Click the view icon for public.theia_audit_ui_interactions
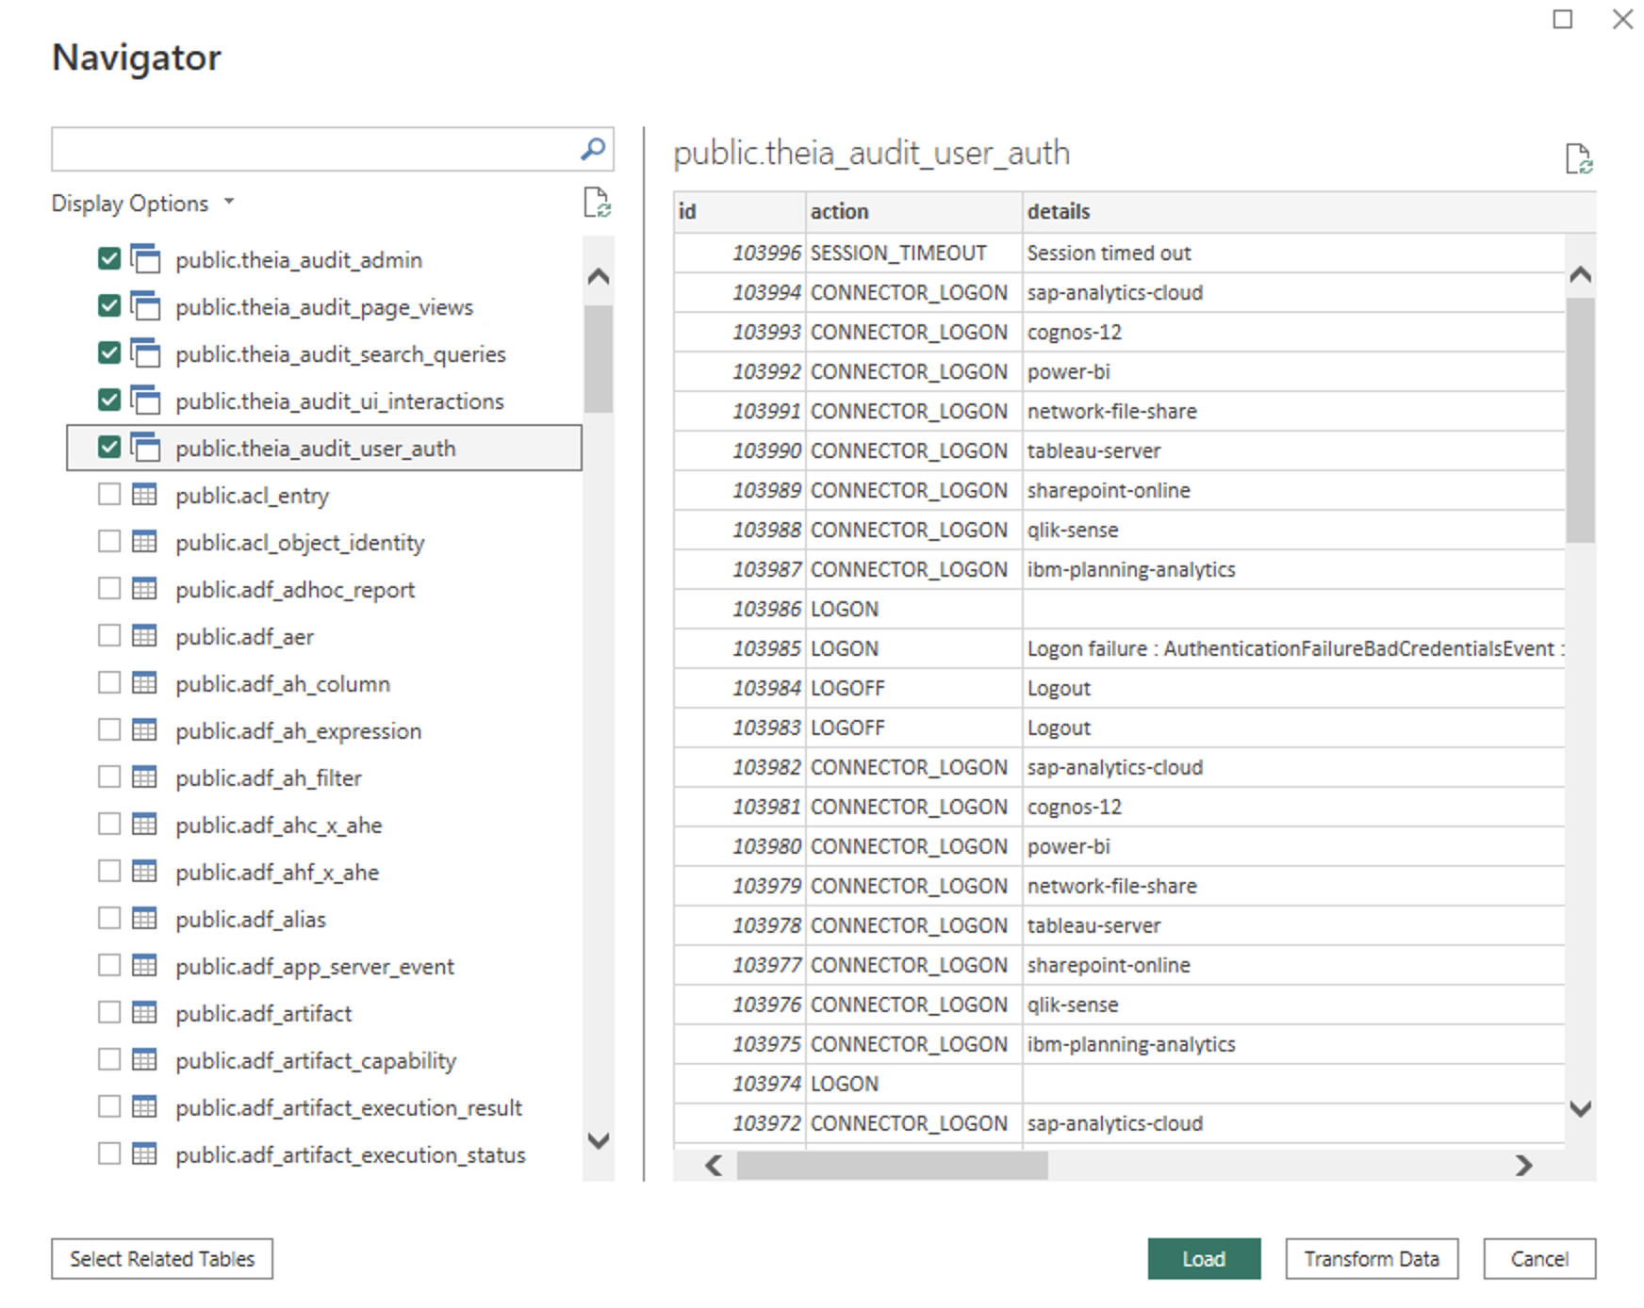The width and height of the screenshot is (1644, 1308). click(145, 401)
